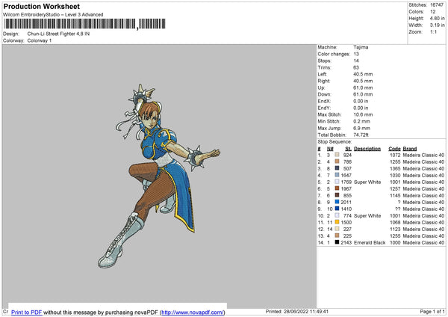Click the Up value '61.0 mm'
Screen dimensions: 448x317
click(363, 87)
